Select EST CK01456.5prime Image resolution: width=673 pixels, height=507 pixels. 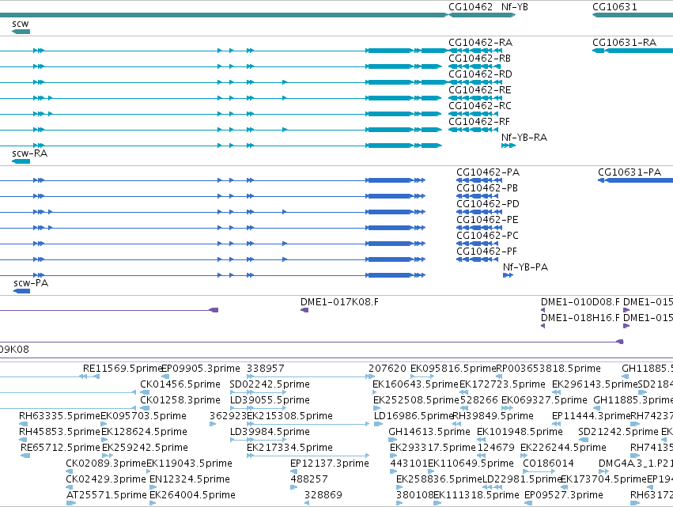click(x=180, y=384)
